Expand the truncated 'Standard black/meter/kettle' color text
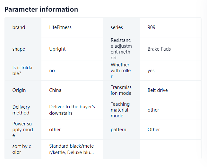 click(x=72, y=149)
